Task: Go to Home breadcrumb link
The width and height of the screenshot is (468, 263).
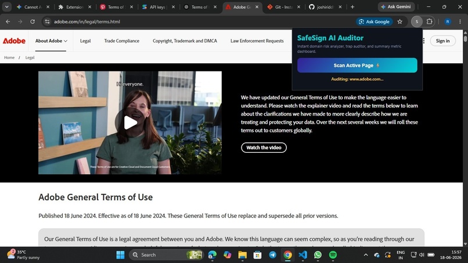Action: [x=9, y=57]
